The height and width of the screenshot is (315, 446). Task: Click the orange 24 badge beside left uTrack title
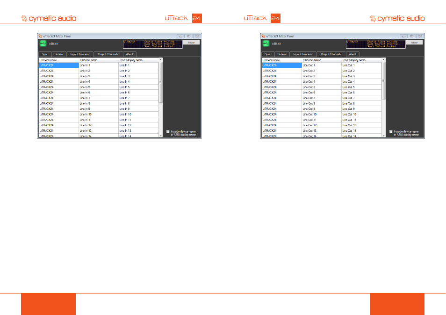tap(197, 18)
